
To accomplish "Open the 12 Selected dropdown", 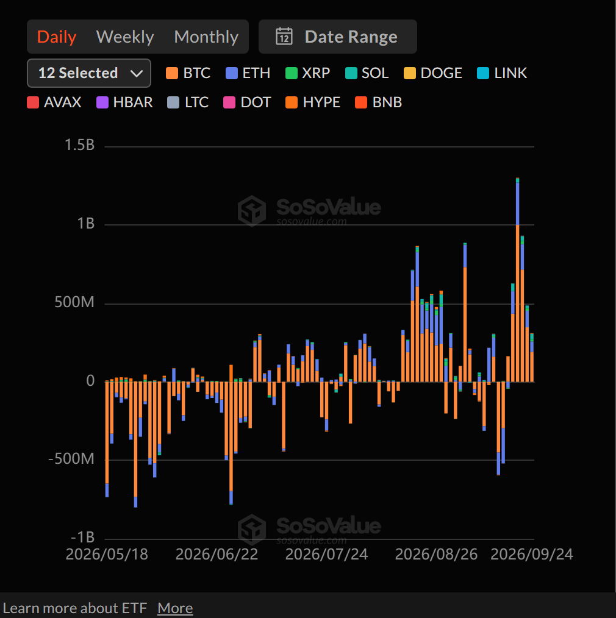I will pyautogui.click(x=88, y=73).
